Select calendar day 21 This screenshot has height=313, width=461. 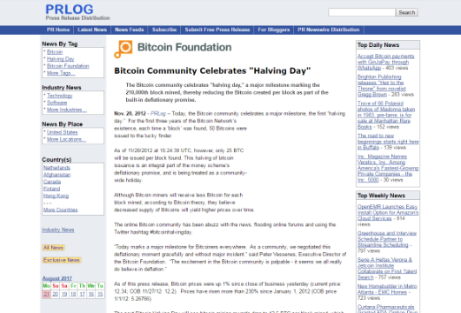pyautogui.click(x=46, y=294)
